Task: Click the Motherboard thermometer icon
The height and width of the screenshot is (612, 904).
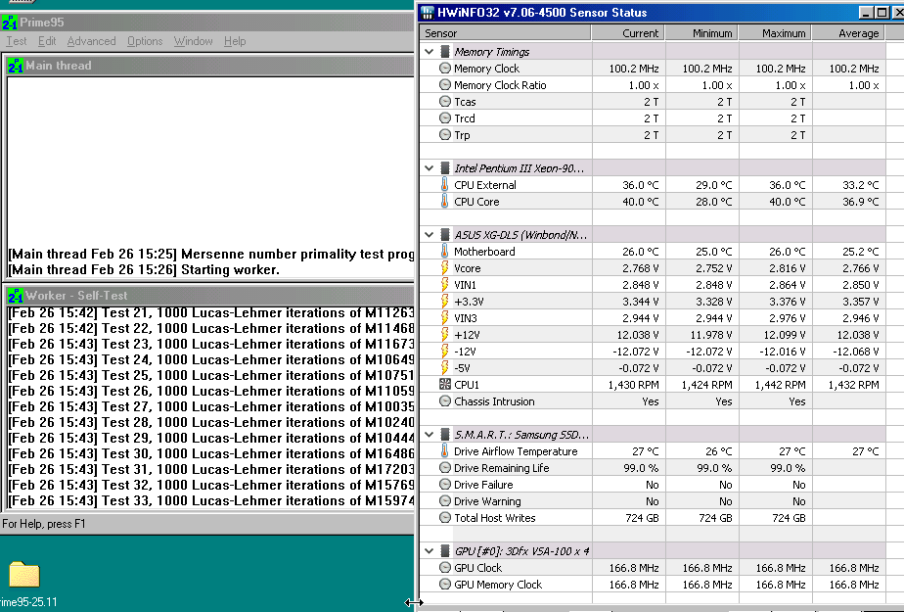Action: (444, 252)
